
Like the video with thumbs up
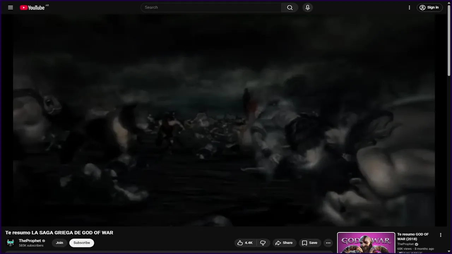pos(245,243)
